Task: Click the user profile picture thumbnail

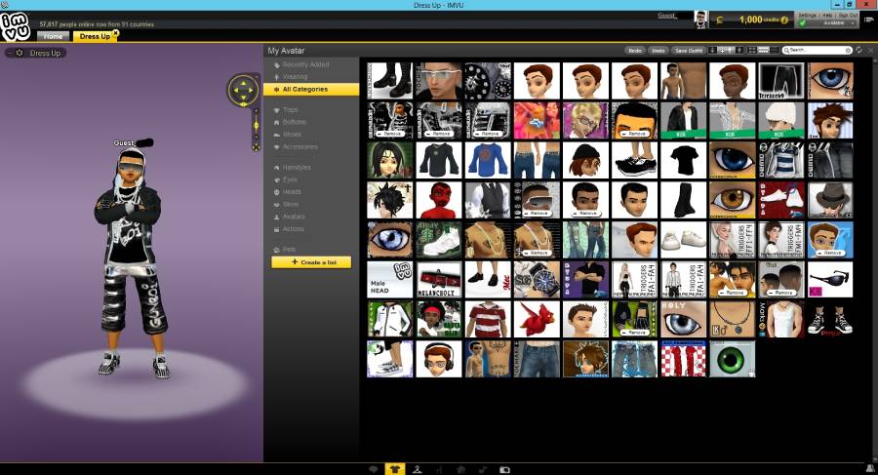Action: (701, 20)
